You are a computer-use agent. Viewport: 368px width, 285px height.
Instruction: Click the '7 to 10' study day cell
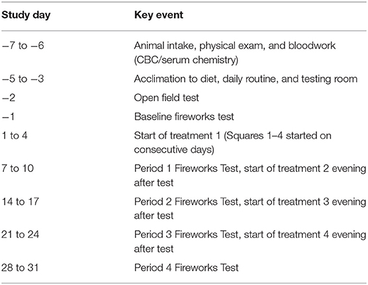tap(18, 169)
